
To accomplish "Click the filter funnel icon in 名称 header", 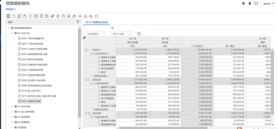I will 78,22.
